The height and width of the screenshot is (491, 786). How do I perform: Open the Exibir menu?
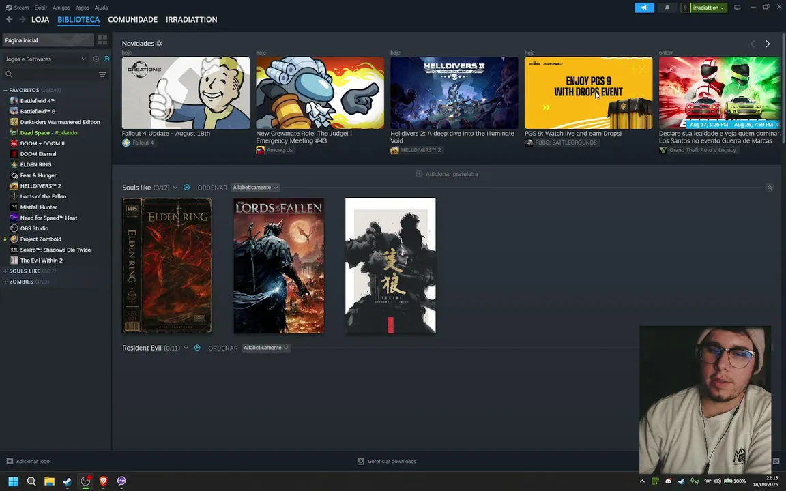(x=41, y=8)
